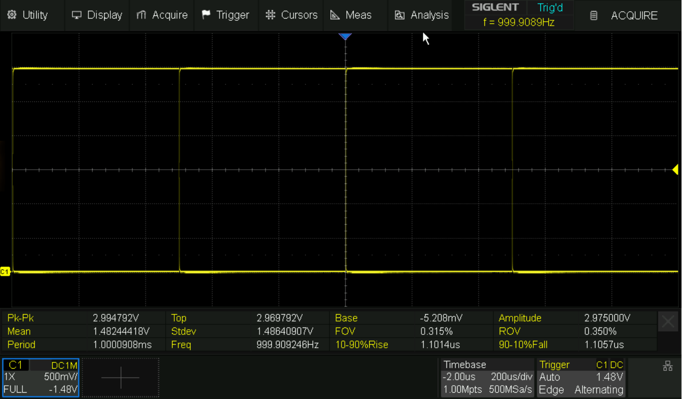Open the C1 channel settings box

(40, 377)
